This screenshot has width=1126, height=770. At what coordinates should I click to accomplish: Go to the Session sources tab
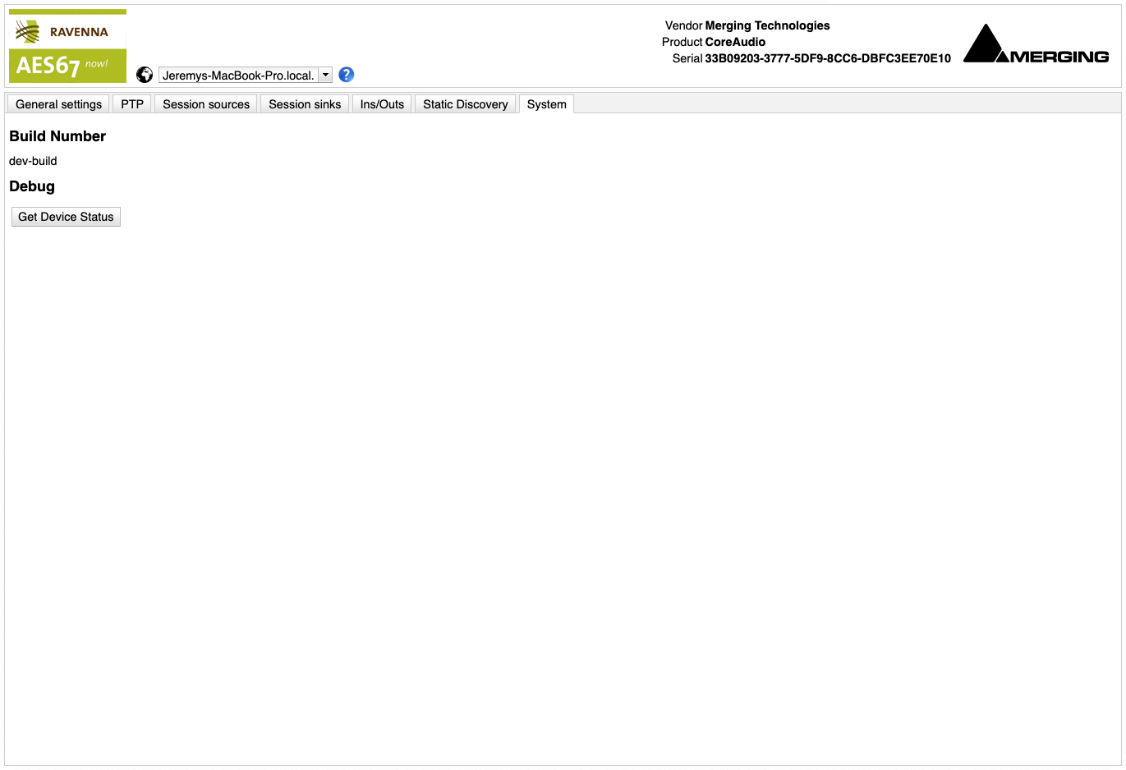[206, 104]
